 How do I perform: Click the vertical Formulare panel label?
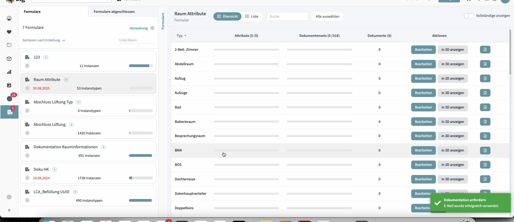coord(163,21)
